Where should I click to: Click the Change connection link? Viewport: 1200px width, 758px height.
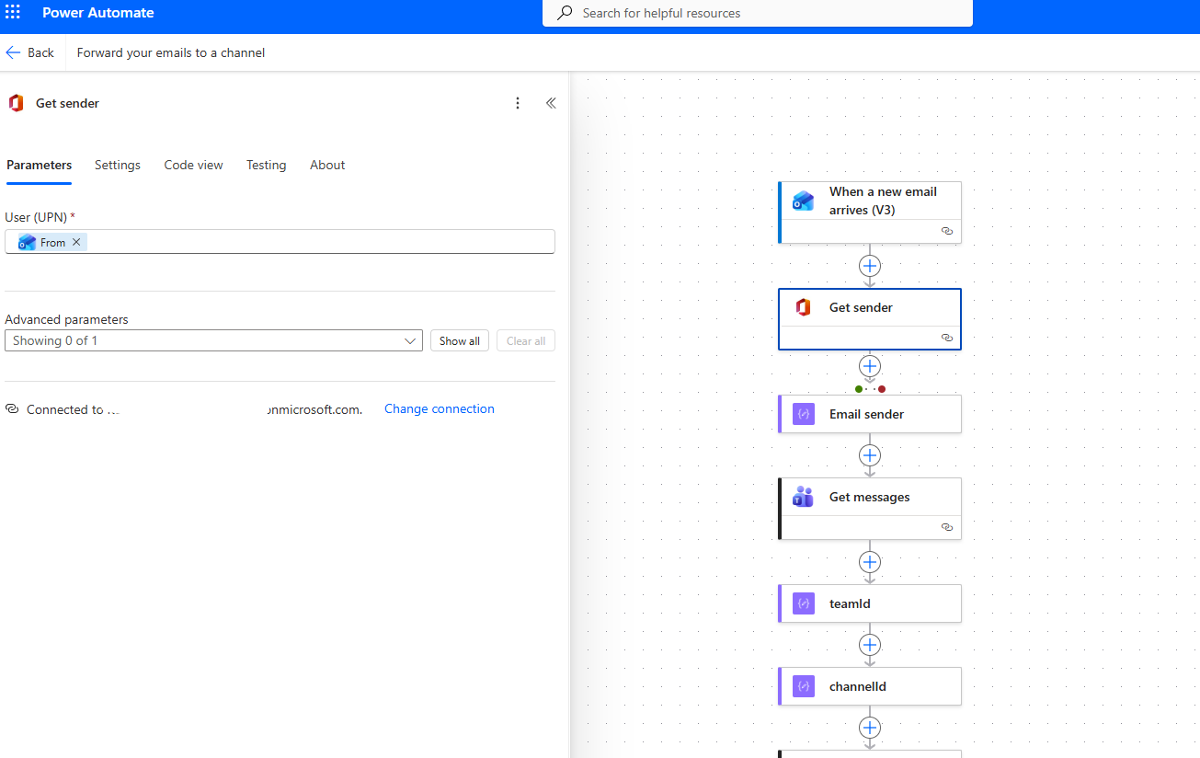point(439,409)
